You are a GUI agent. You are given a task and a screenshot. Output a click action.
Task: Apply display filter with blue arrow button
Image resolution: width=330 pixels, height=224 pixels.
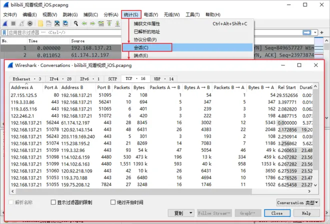pos(306,32)
